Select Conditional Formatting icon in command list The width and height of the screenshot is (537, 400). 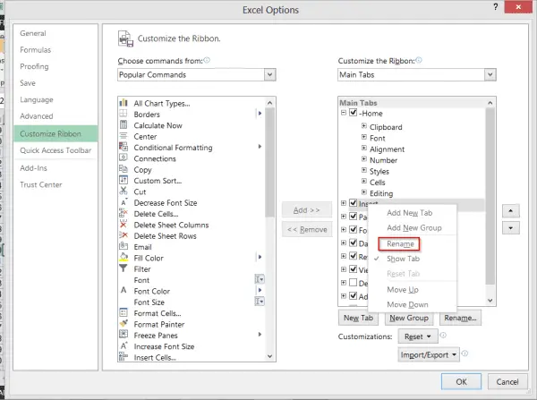click(124, 147)
